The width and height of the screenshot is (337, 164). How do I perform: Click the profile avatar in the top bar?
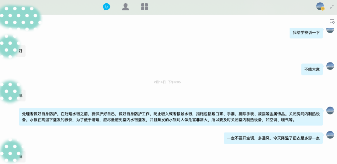point(320,6)
